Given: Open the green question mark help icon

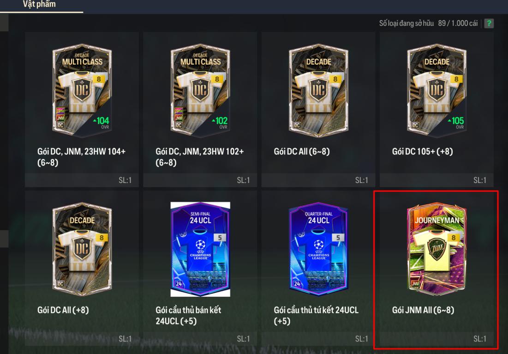Looking at the screenshot, I should [x=489, y=24].
